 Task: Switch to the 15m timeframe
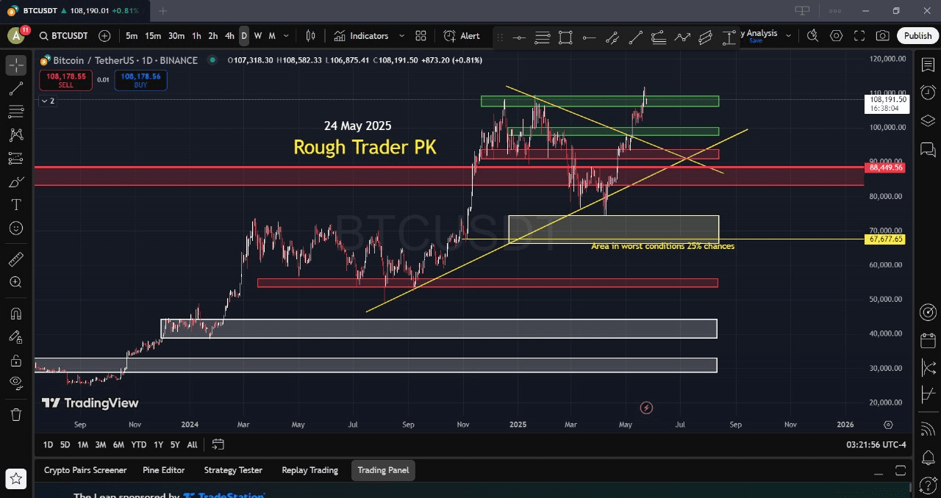click(152, 36)
